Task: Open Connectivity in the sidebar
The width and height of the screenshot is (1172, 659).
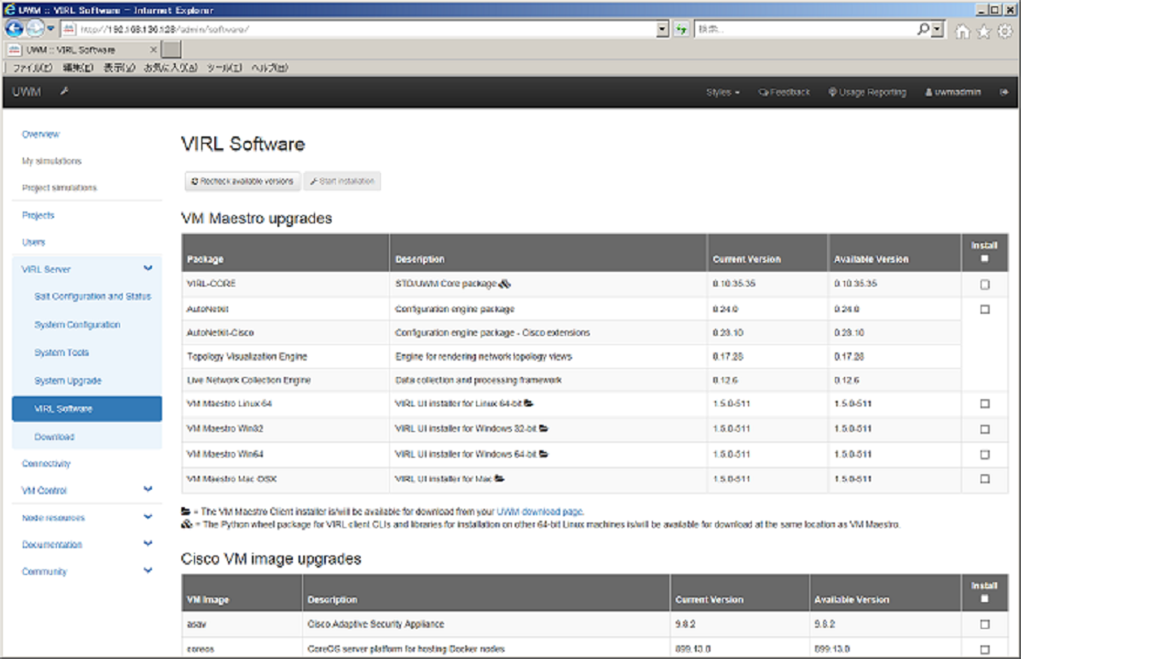Action: (46, 464)
